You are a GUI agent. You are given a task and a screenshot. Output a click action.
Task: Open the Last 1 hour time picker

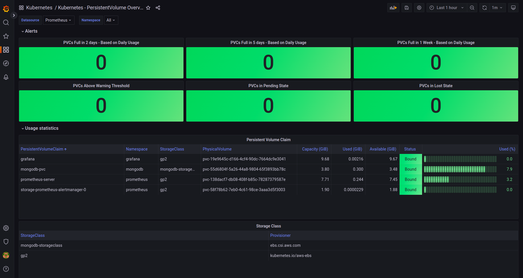[x=446, y=8]
